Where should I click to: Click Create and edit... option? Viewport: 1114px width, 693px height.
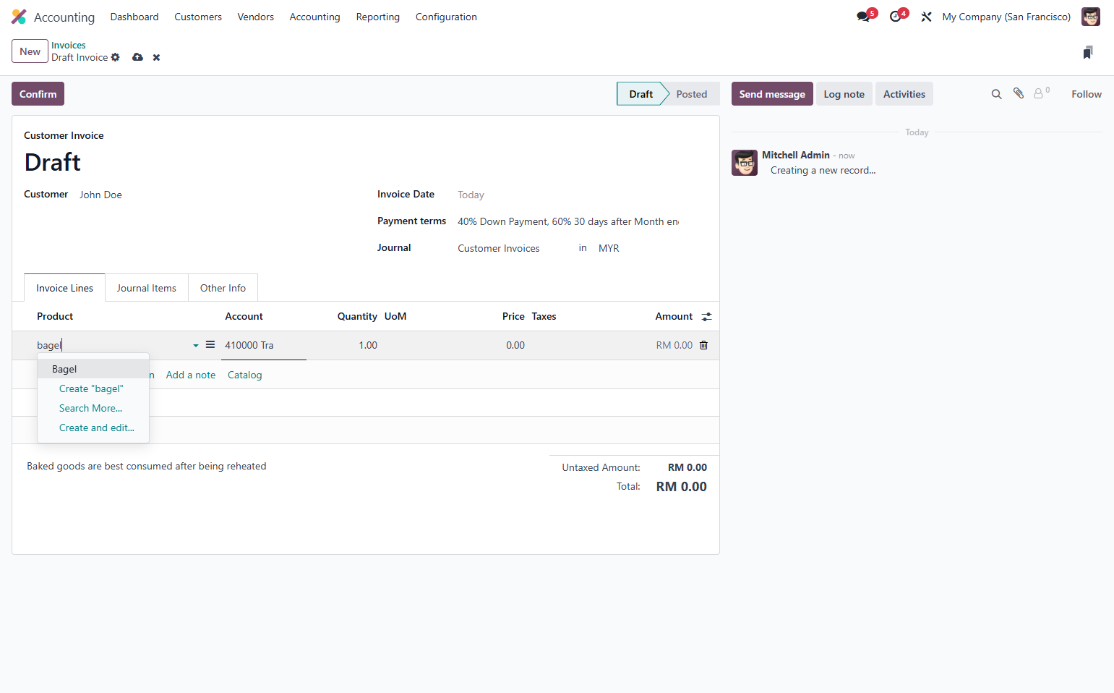click(93, 428)
